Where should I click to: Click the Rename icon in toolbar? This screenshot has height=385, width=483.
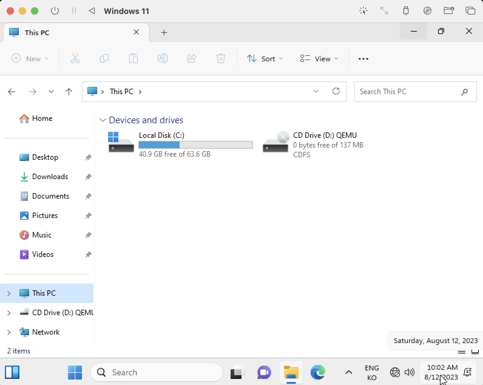pyautogui.click(x=162, y=58)
